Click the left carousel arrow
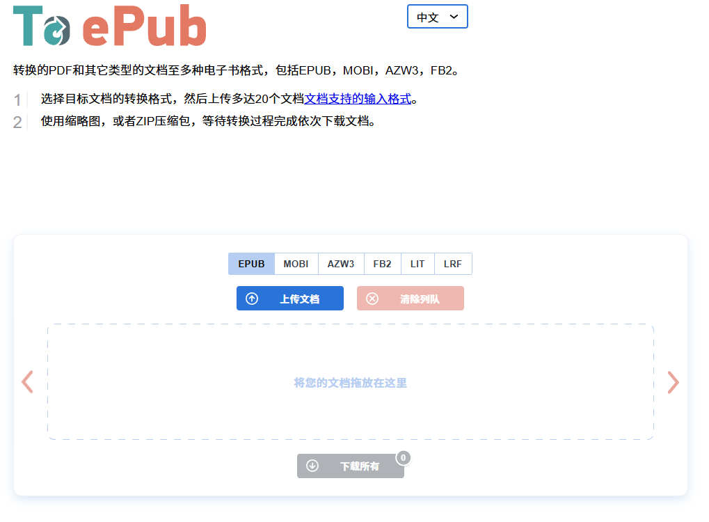Image resolution: width=709 pixels, height=522 pixels. [27, 382]
